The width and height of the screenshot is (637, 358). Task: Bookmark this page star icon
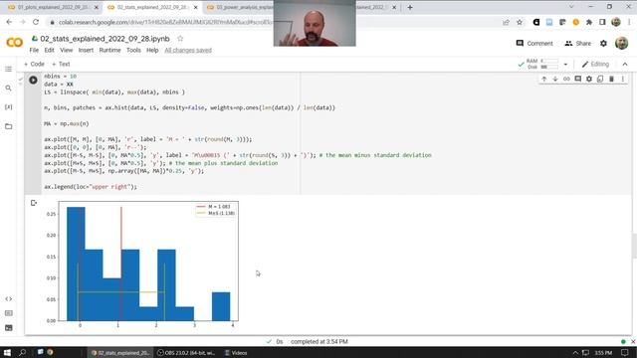point(520,22)
